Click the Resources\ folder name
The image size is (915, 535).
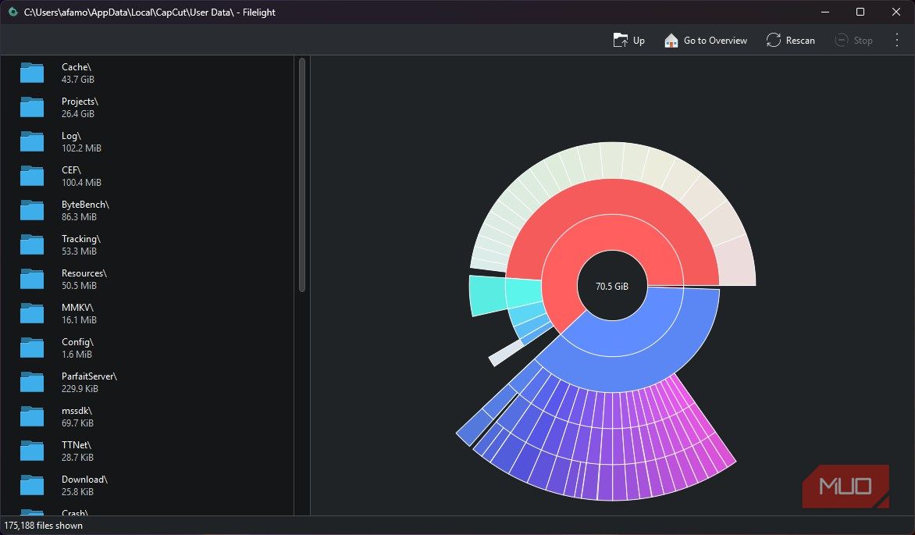tap(84, 273)
